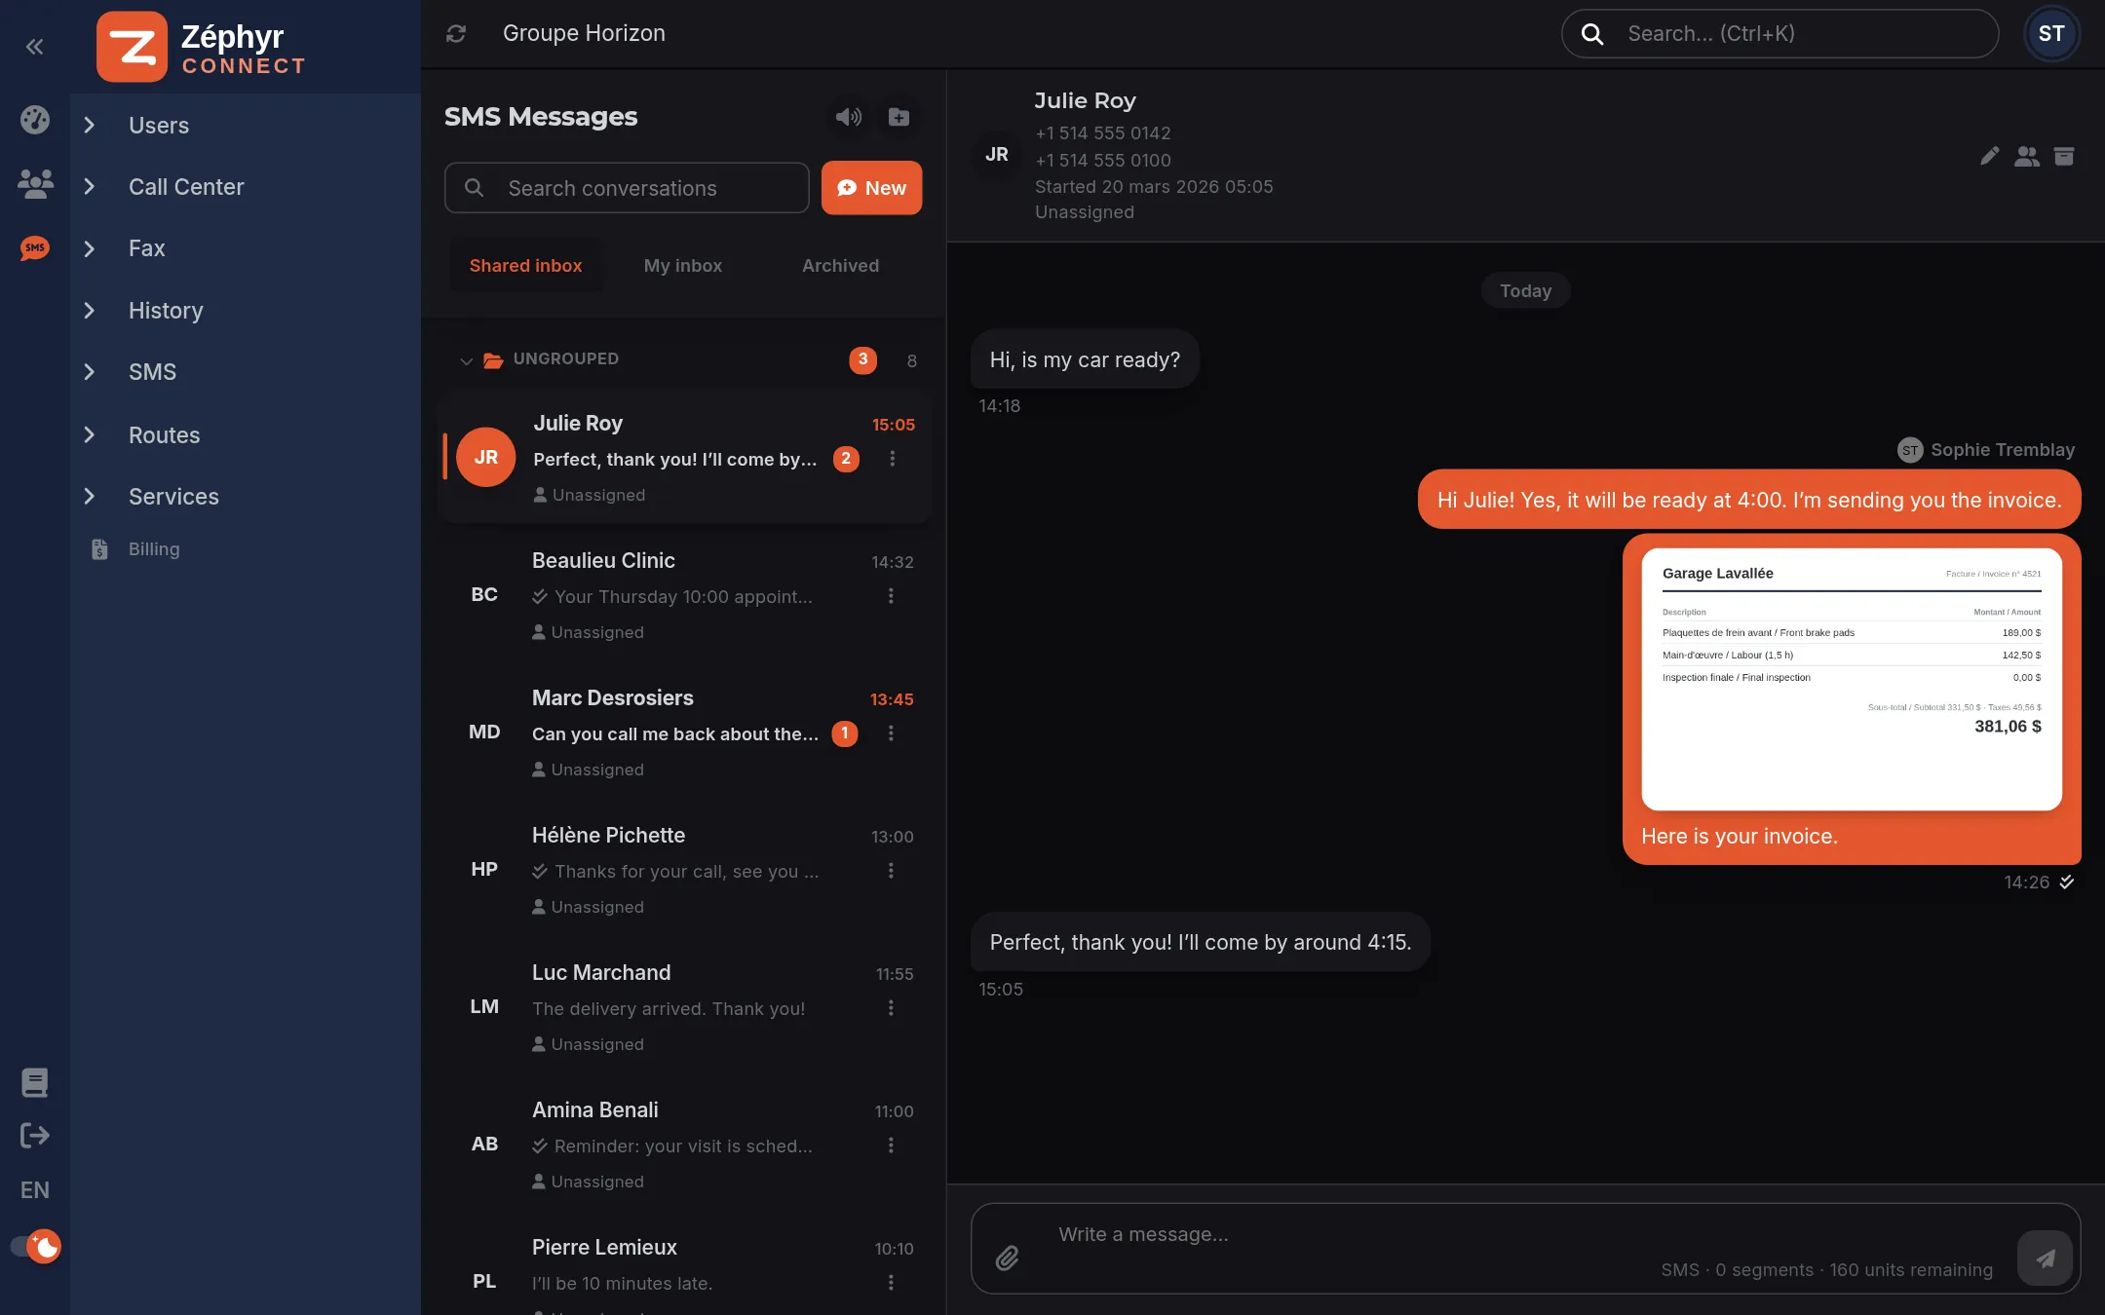Toggle the dark mode switch
Viewport: 2105px width, 1315px height.
coord(35,1246)
